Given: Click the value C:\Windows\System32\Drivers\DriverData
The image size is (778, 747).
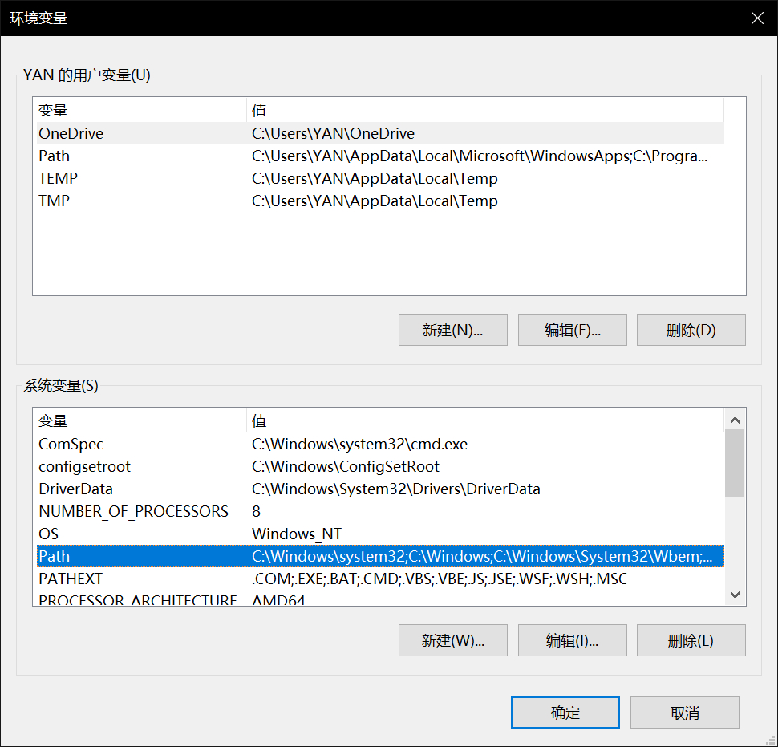Looking at the screenshot, I should tap(395, 489).
